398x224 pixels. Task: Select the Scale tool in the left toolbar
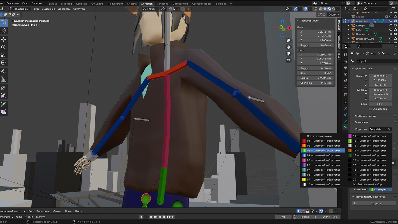[3, 55]
